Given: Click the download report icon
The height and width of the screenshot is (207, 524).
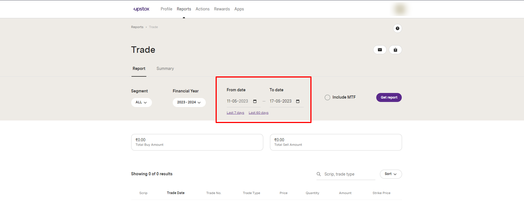Looking at the screenshot, I should click(395, 50).
